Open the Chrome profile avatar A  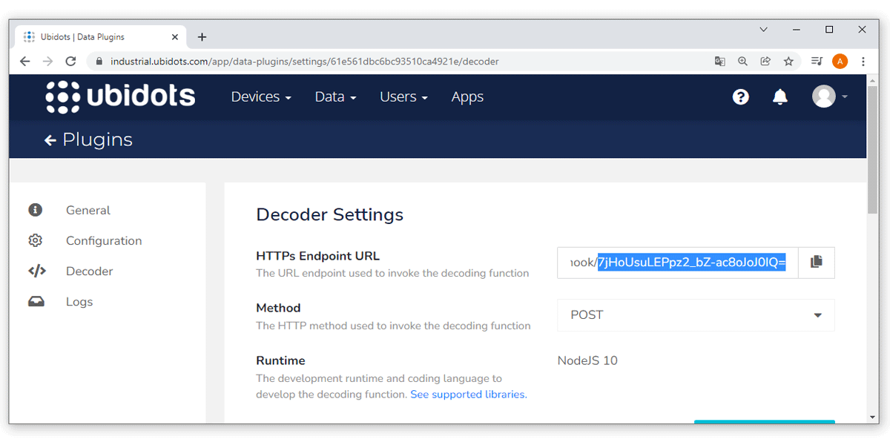[x=840, y=62]
